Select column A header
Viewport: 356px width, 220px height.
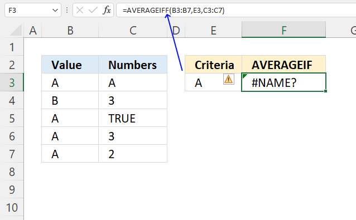pyautogui.click(x=33, y=31)
